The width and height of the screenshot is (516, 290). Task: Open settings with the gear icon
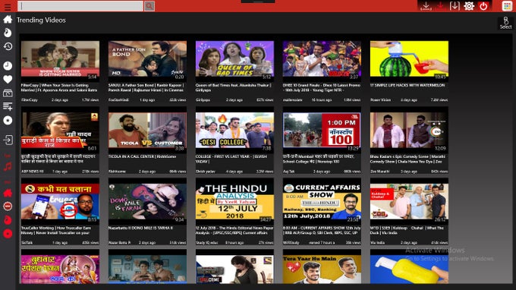click(469, 6)
